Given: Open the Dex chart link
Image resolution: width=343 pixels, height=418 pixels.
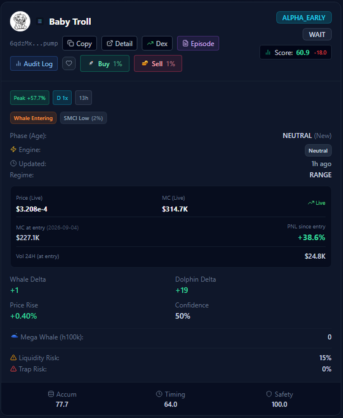Looking at the screenshot, I should pyautogui.click(x=157, y=43).
